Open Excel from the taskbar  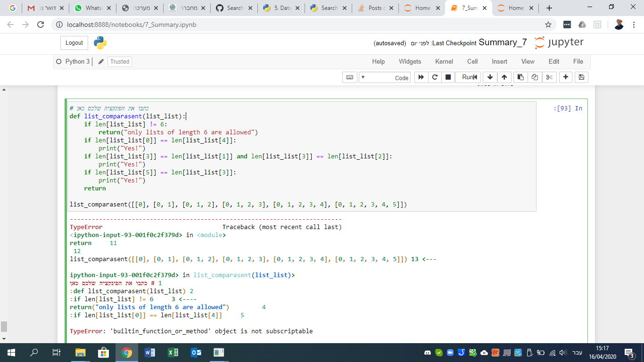pos(173,352)
